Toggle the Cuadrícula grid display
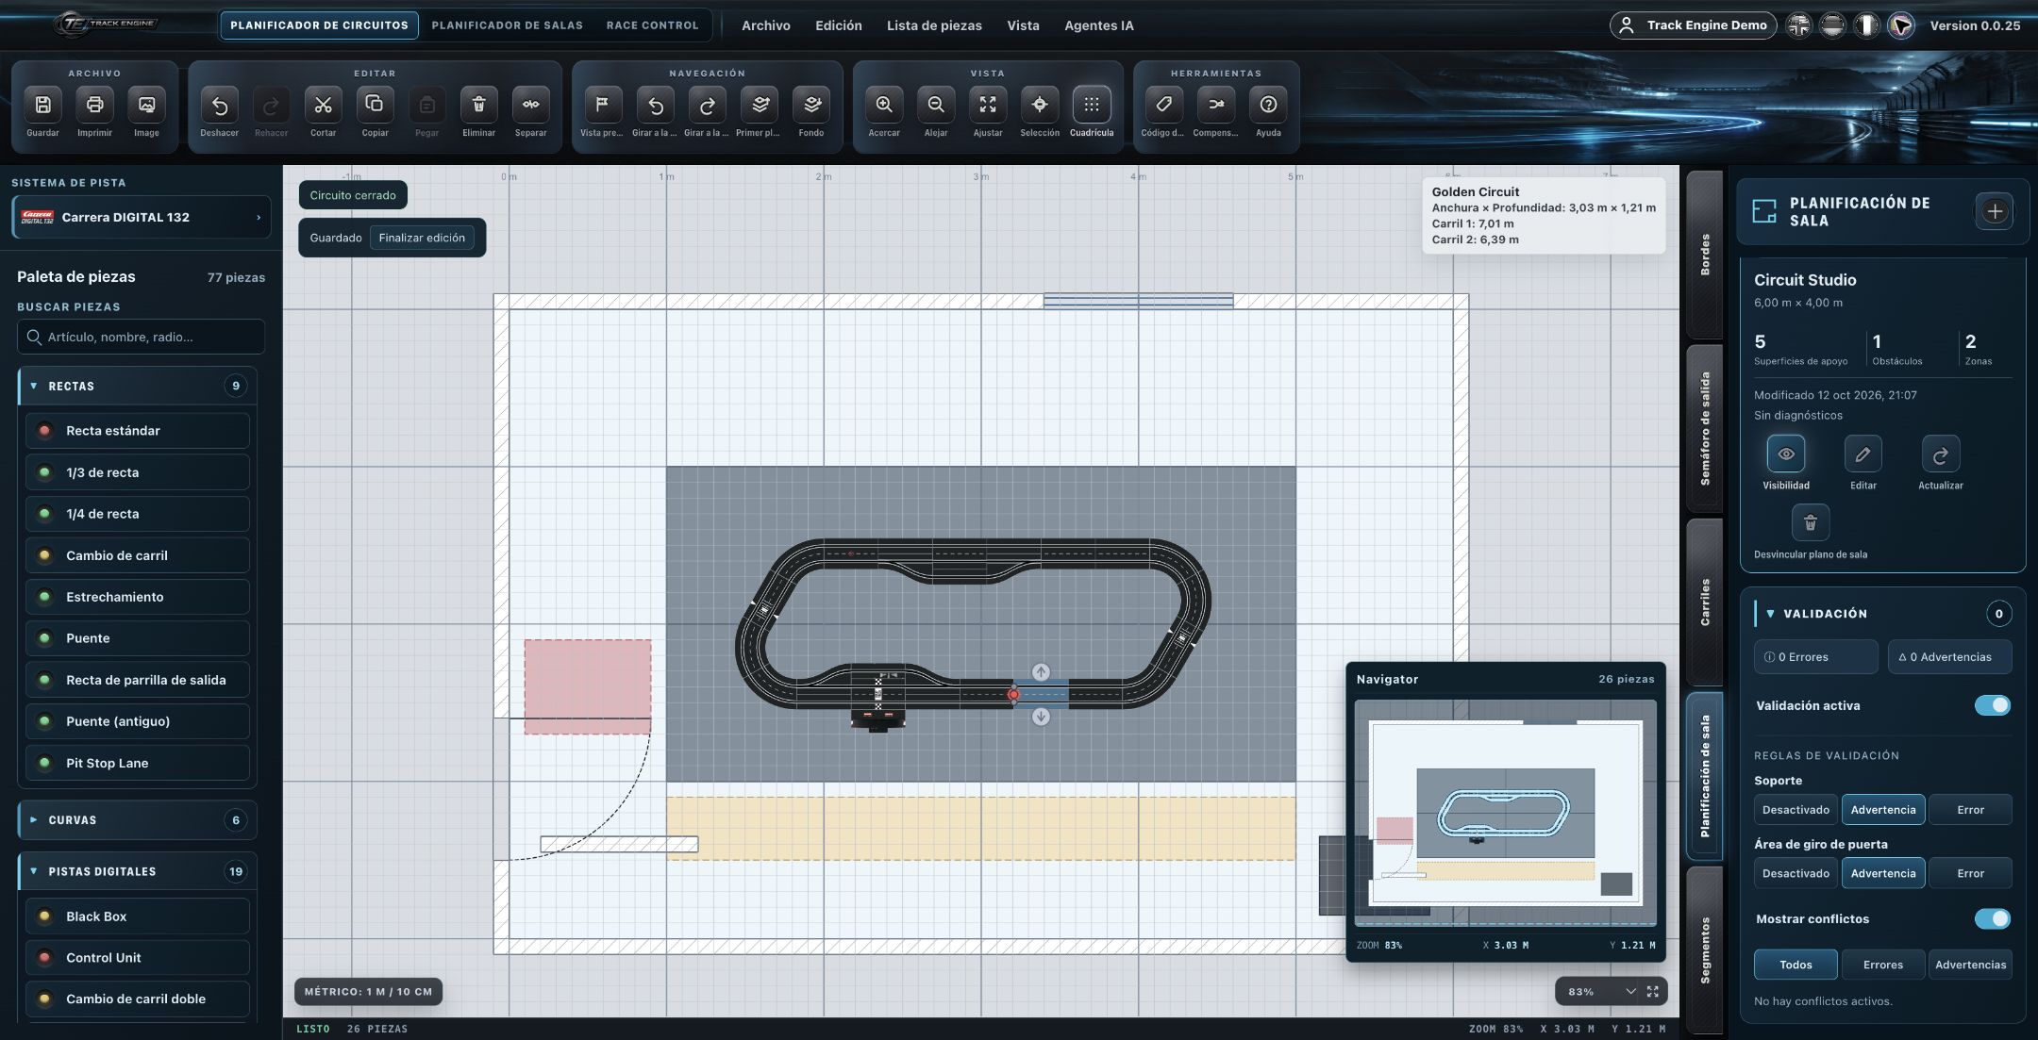Viewport: 2038px width, 1040px height. [x=1092, y=105]
